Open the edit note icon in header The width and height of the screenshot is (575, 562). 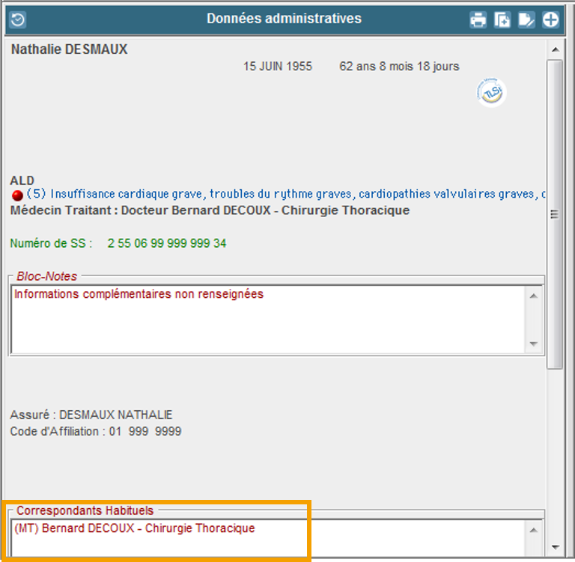point(527,19)
